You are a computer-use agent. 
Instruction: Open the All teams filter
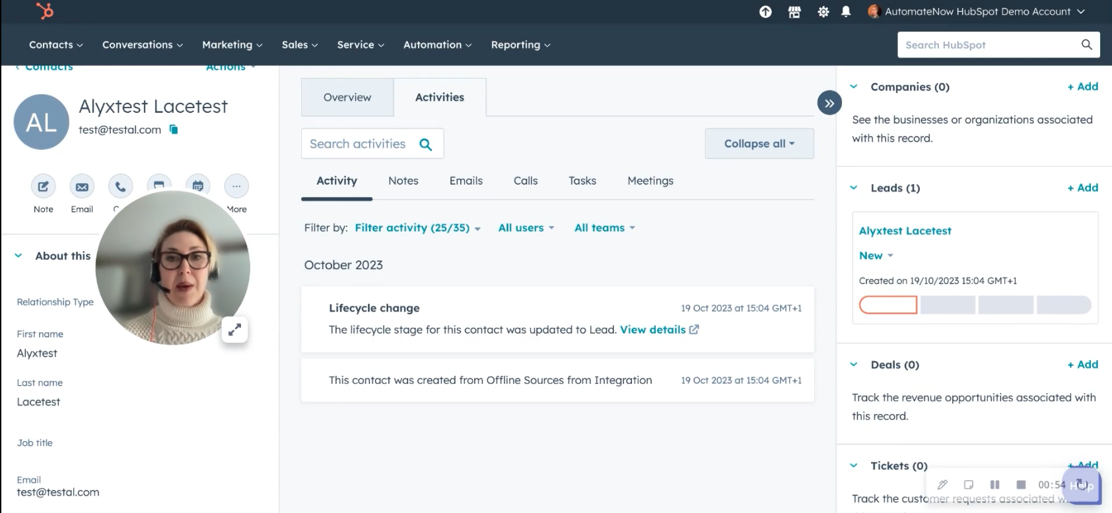pyautogui.click(x=605, y=227)
